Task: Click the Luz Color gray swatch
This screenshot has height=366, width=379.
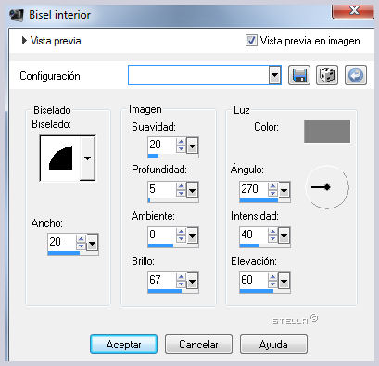Action: point(327,132)
